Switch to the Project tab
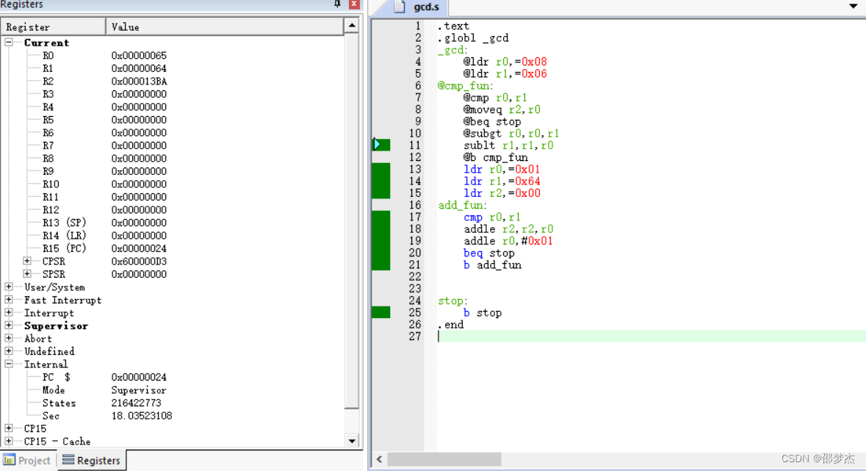This screenshot has height=471, width=866. click(x=28, y=460)
